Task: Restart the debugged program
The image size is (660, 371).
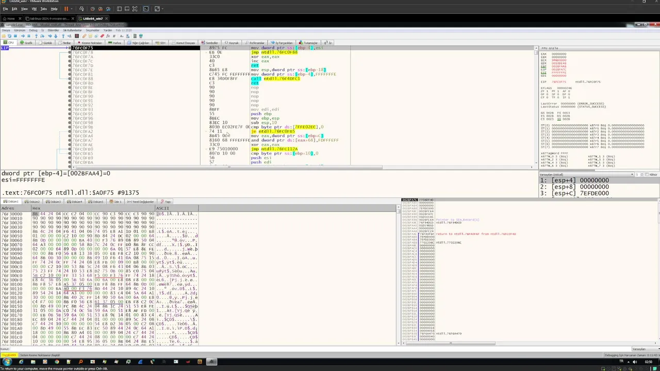Action: click(9, 36)
